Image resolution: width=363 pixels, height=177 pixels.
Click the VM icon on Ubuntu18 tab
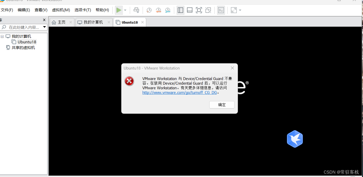point(118,22)
